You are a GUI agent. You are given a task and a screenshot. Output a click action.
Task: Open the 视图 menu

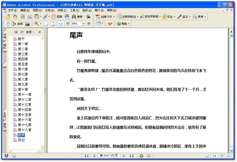[38, 10]
